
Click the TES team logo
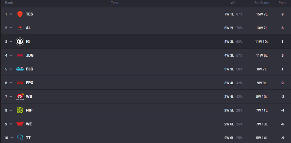[x=20, y=14]
